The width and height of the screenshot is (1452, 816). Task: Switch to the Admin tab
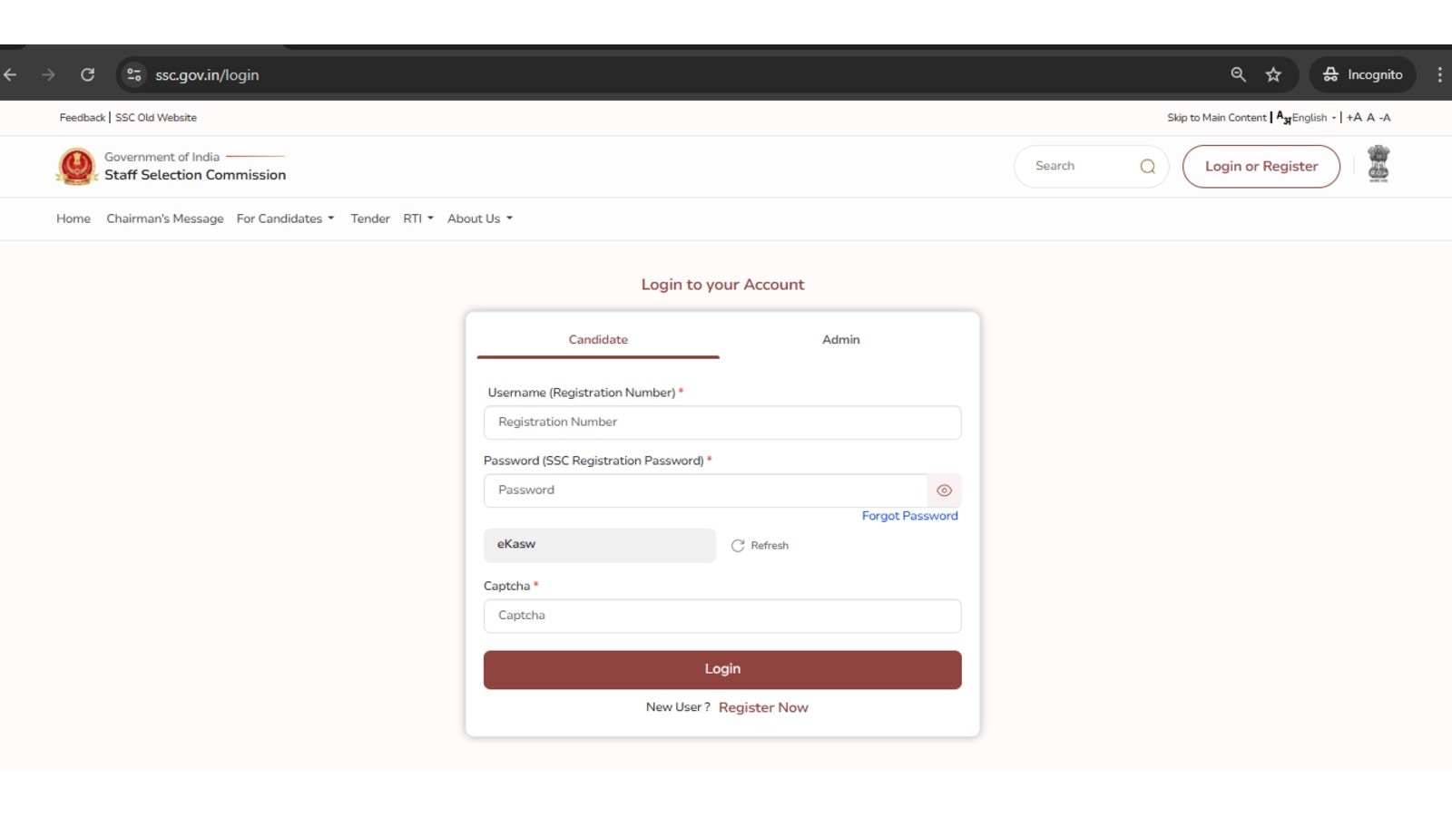click(840, 339)
